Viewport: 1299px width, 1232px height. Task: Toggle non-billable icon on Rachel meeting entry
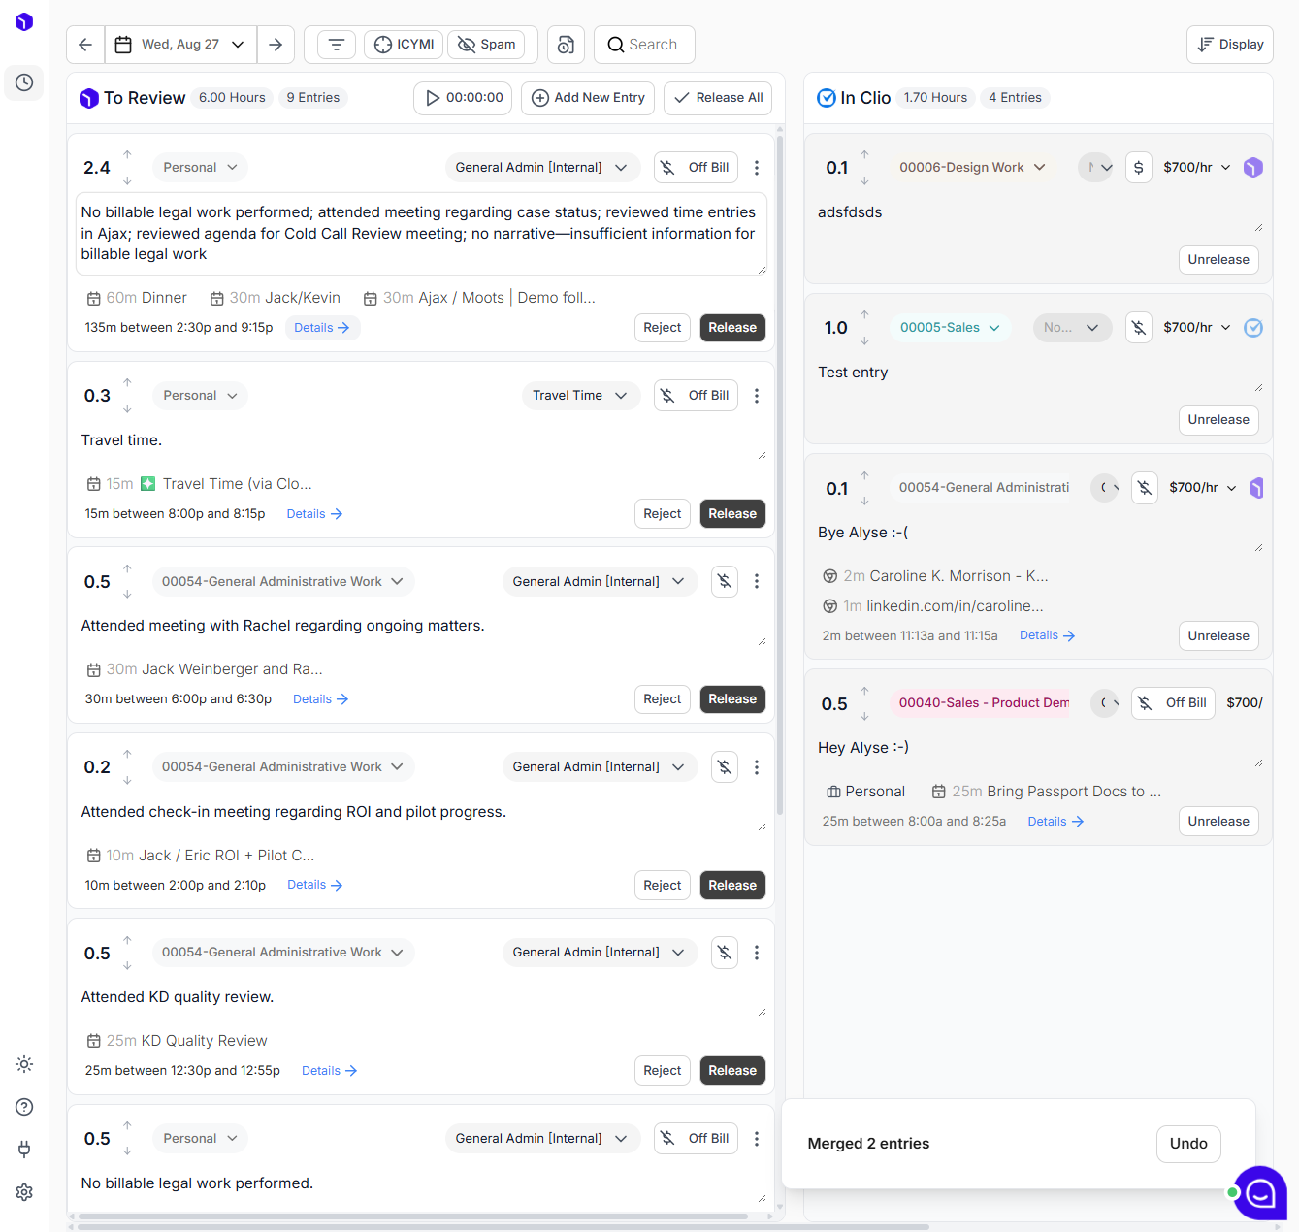[x=724, y=581]
